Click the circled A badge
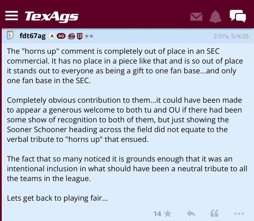The width and height of the screenshot is (254, 221). click(52, 36)
